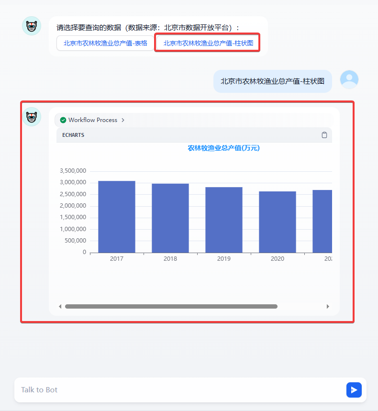Click the 2017 bar in chart

(117, 217)
